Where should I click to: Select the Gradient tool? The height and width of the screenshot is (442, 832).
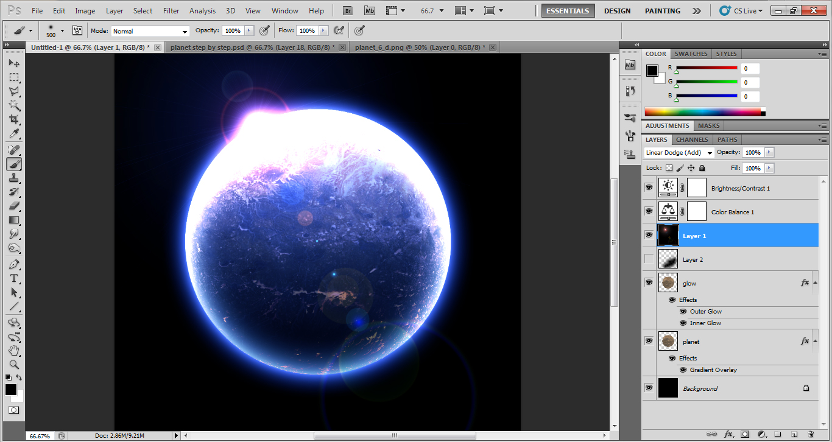[x=13, y=219]
